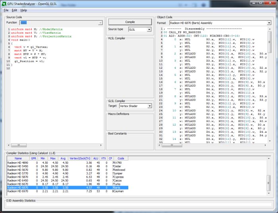This screenshot has height=213, width=278.
Task: Click the 'vec4 v = gl_Vertex;' line
Action: tap(31, 47)
